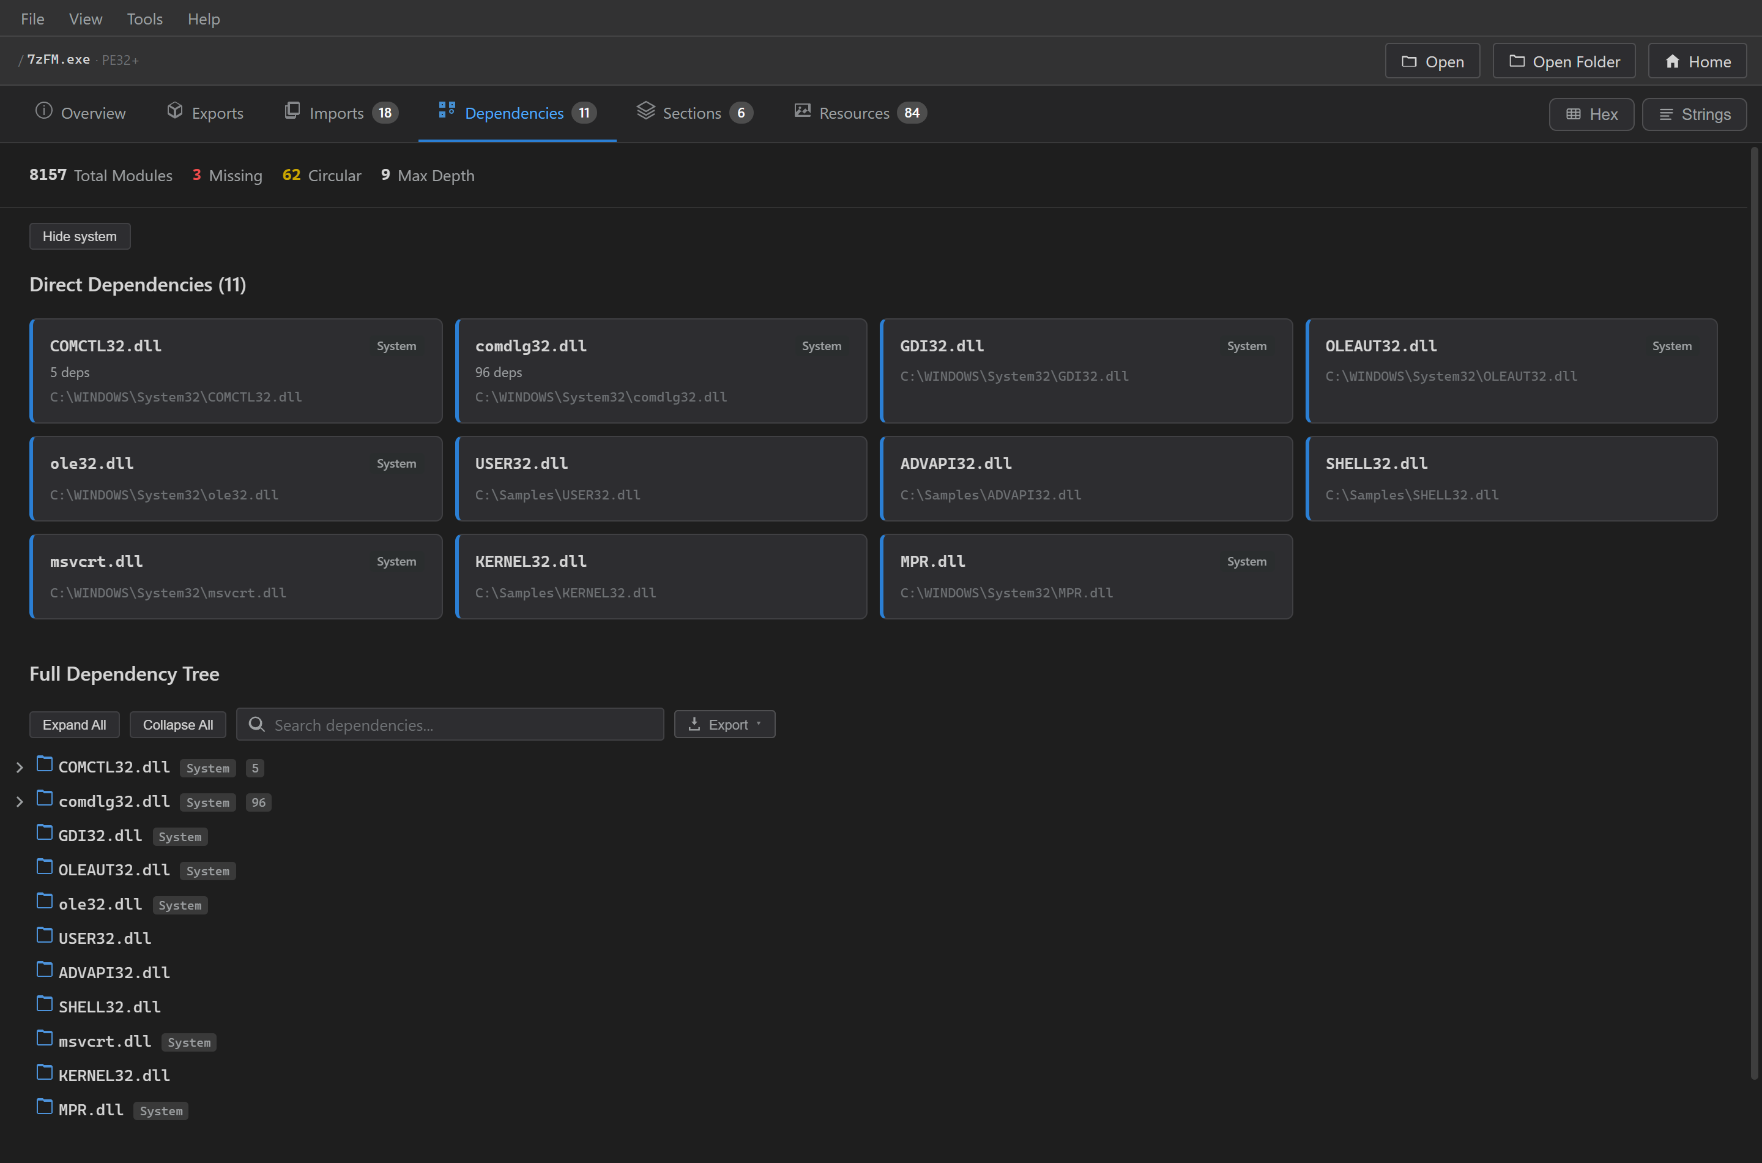Image resolution: width=1762 pixels, height=1163 pixels.
Task: Select the SHELL32.dll dependency card
Action: click(x=1511, y=479)
